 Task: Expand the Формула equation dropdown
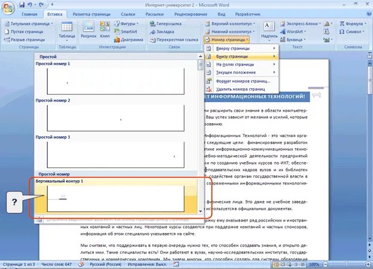353,24
